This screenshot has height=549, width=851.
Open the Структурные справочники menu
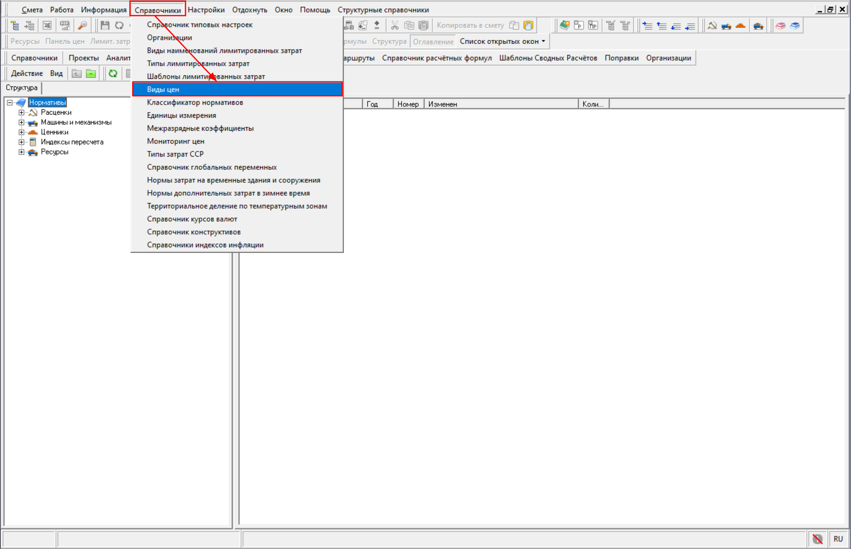click(383, 10)
